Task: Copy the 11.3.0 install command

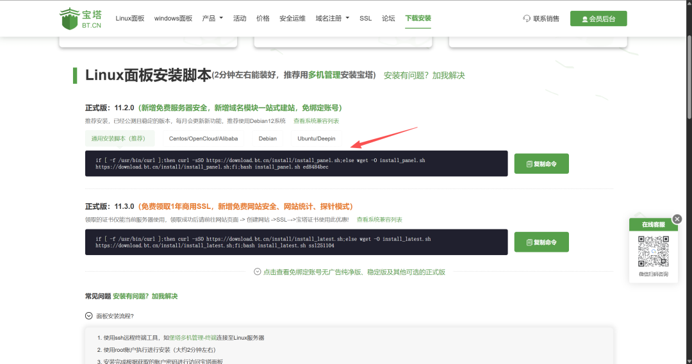Action: pyautogui.click(x=541, y=242)
